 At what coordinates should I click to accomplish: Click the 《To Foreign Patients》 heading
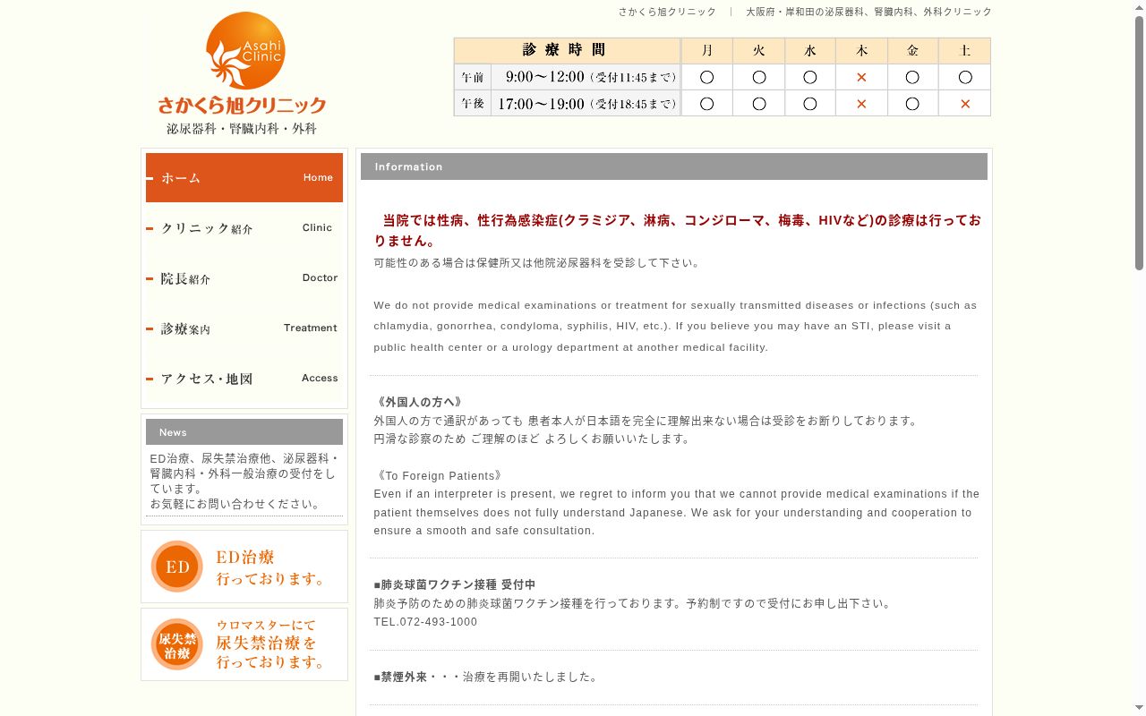(440, 476)
